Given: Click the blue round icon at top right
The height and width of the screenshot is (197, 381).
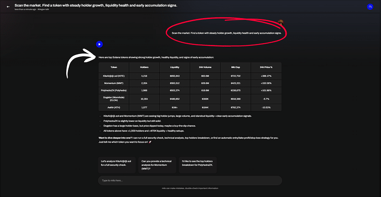Looking at the screenshot, I should [369, 6].
